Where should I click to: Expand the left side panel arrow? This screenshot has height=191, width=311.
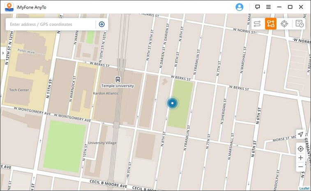click(x=3, y=53)
